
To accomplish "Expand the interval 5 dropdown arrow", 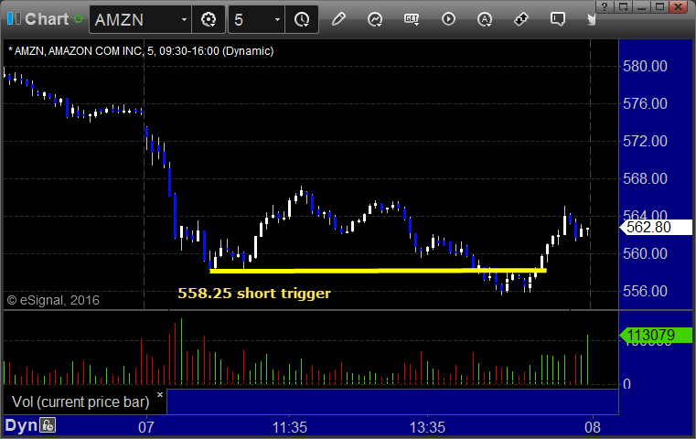I will 277,19.
